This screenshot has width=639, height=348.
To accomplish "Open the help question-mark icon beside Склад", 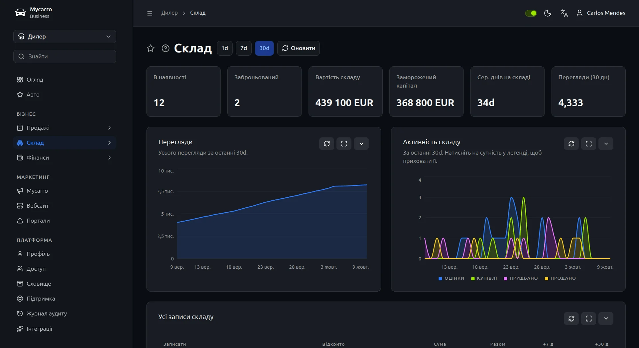I will point(166,48).
